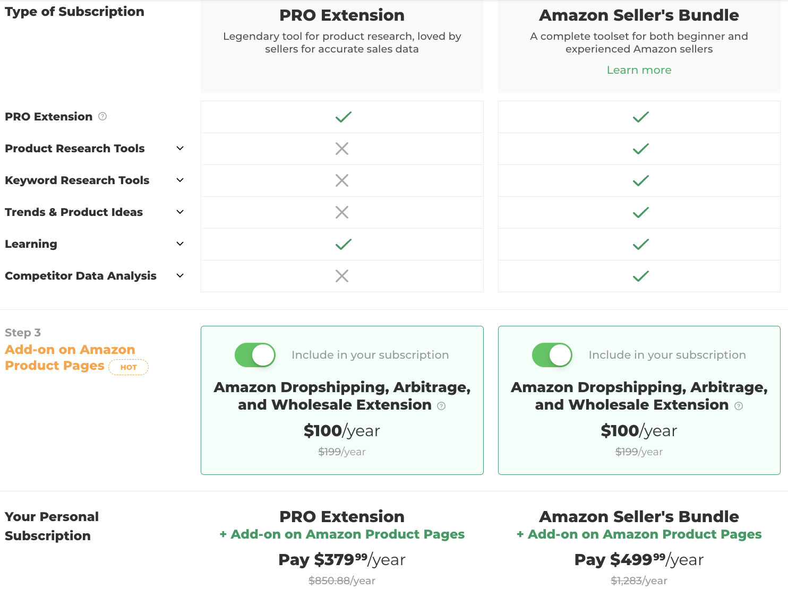The width and height of the screenshot is (788, 589).
Task: Click info icon beside PRO column Wholesale Extension
Action: pyautogui.click(x=441, y=406)
